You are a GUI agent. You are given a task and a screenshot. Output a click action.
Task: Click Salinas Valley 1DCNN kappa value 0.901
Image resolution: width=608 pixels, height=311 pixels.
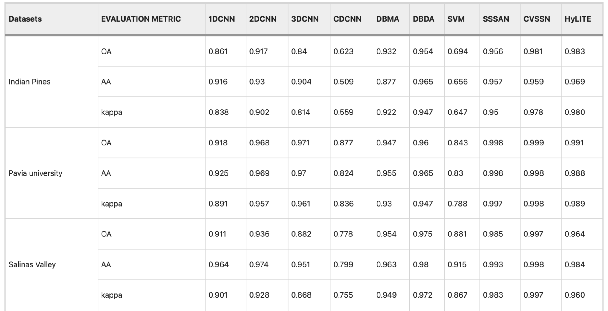coord(218,295)
